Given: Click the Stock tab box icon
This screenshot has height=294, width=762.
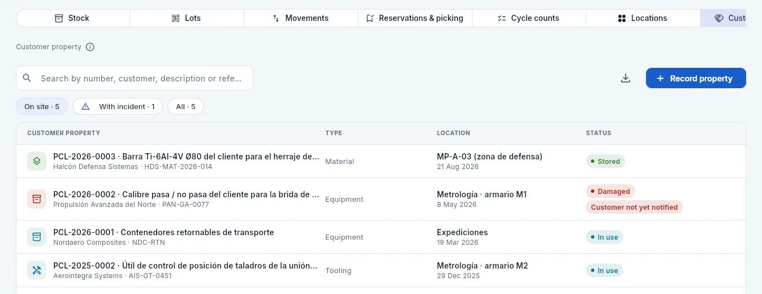Looking at the screenshot, I should coord(59,18).
